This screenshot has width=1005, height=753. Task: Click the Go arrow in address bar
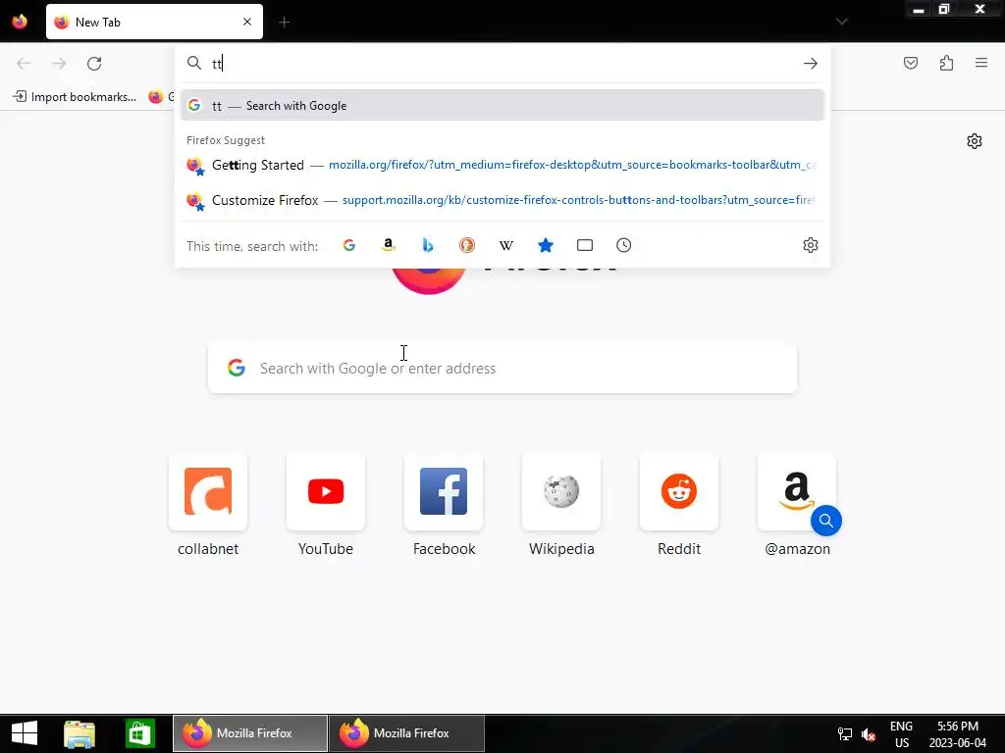pos(810,64)
